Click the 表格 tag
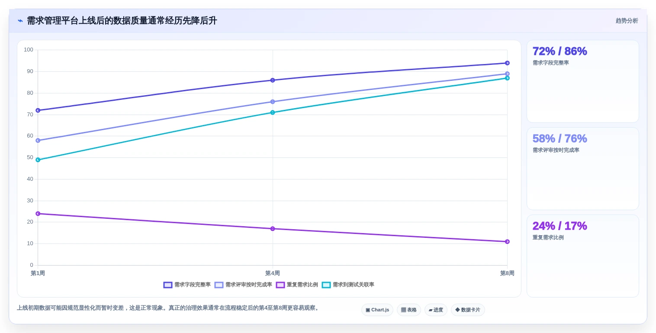Viewport: 656px width, 333px height. (x=409, y=310)
